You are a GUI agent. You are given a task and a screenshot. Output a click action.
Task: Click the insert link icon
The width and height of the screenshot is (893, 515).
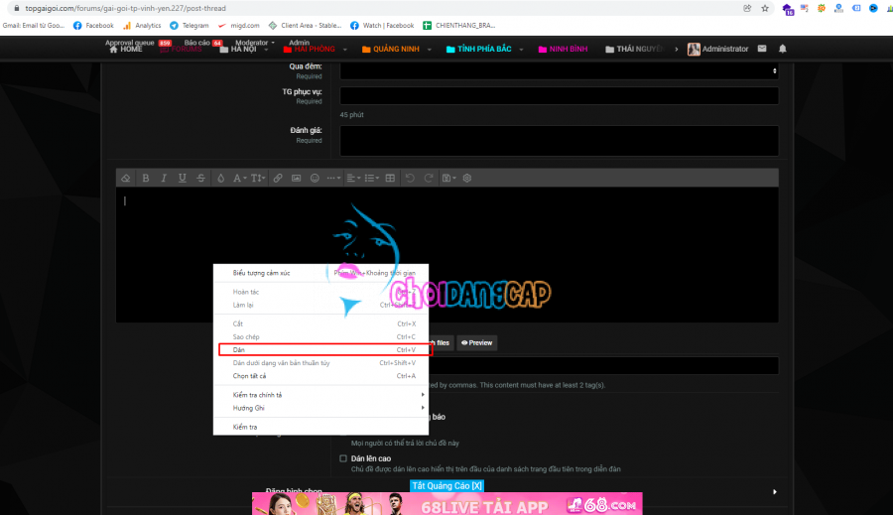(278, 178)
